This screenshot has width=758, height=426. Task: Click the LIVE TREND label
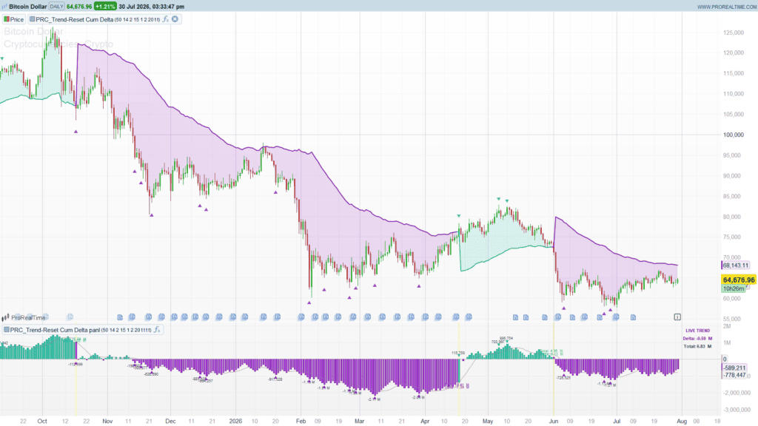pos(697,331)
